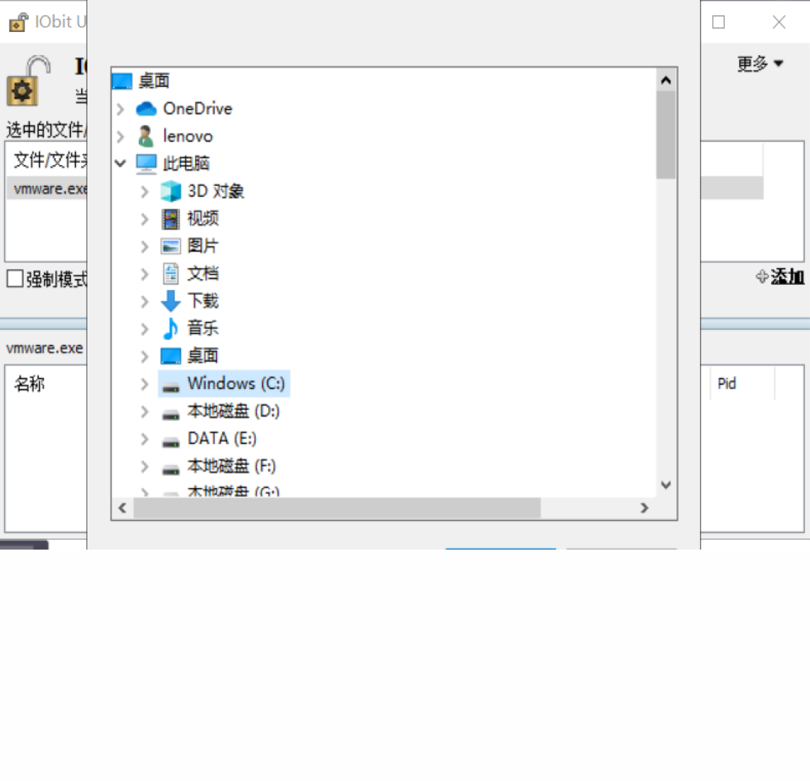The image size is (810, 781).
Task: Maximize the IObit Unlocker window
Action: pos(719,22)
